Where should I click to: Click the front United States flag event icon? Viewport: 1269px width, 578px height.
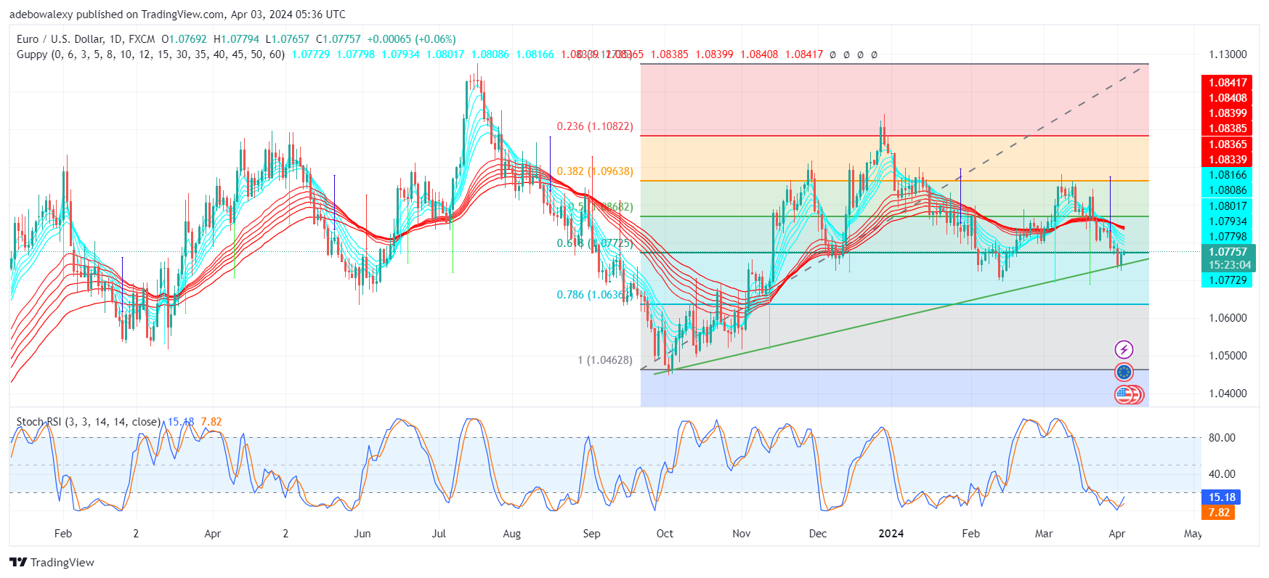pyautogui.click(x=1124, y=395)
